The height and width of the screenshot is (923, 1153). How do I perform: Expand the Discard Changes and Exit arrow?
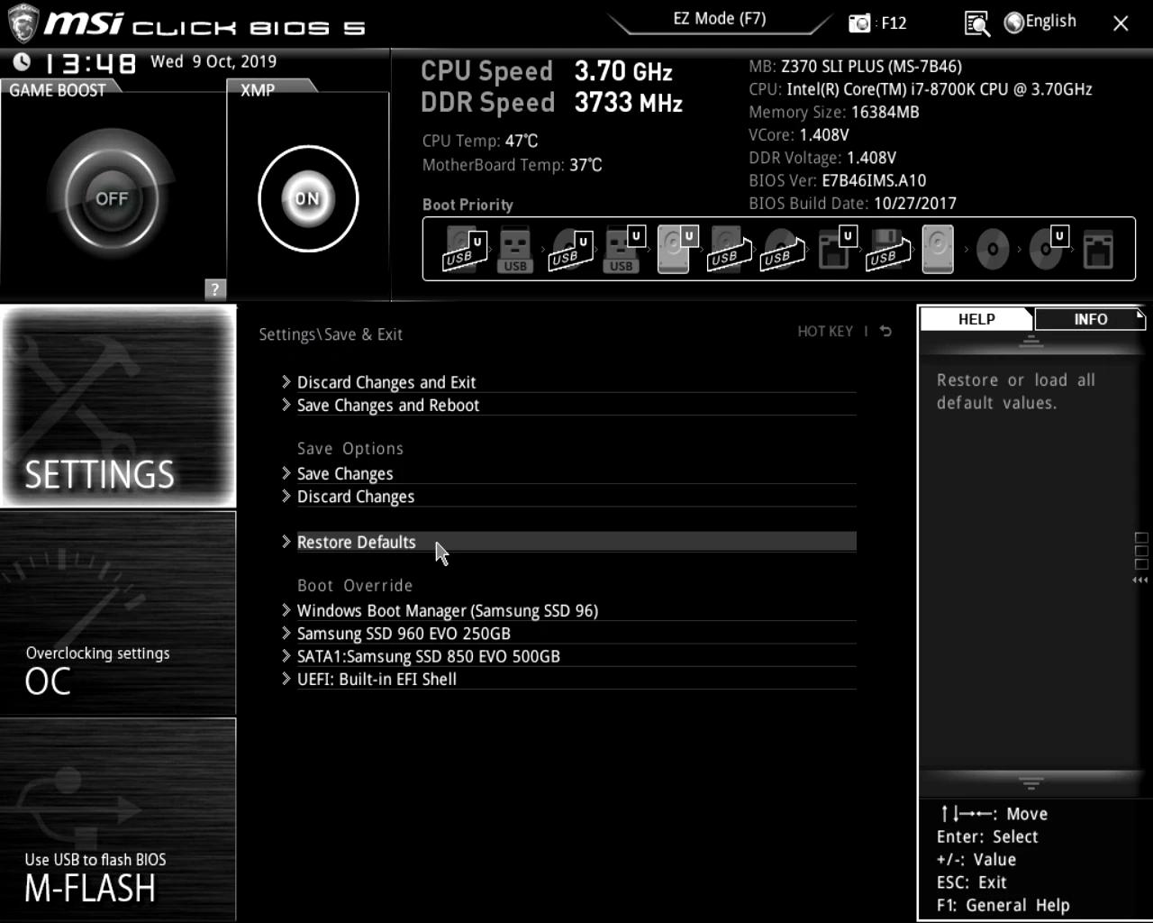286,382
